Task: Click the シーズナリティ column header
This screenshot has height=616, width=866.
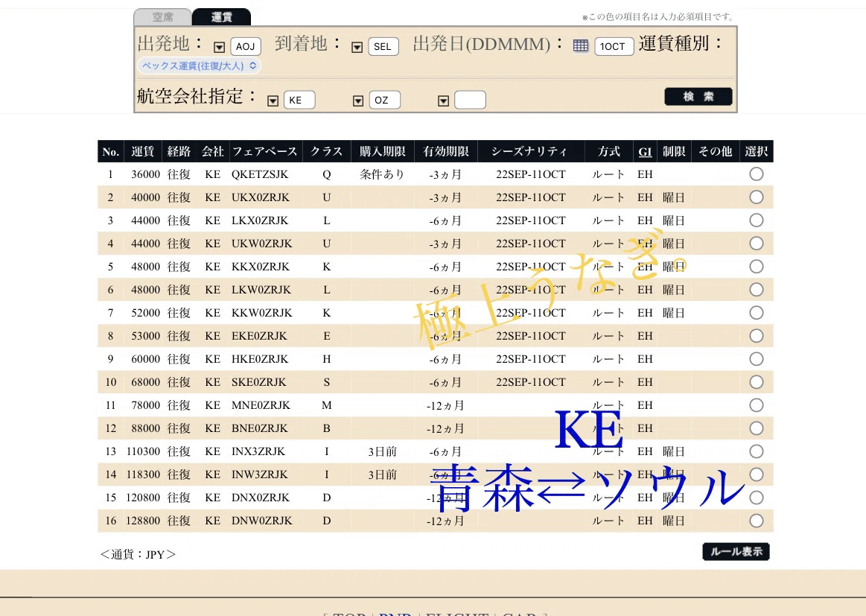Action: point(530,151)
